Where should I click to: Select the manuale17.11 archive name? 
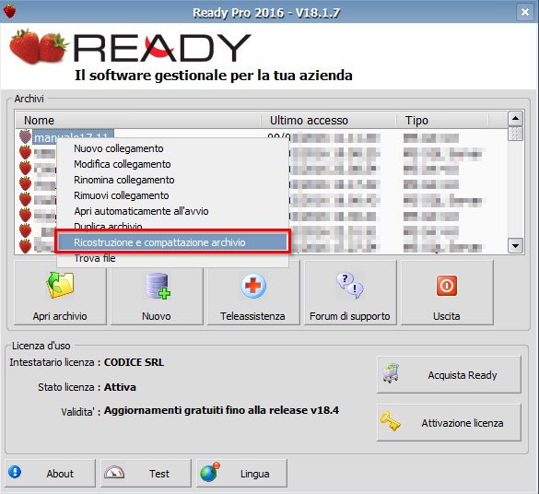[x=73, y=137]
